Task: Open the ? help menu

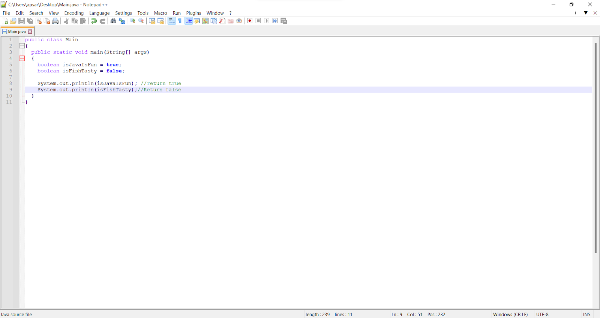Action: 230,13
